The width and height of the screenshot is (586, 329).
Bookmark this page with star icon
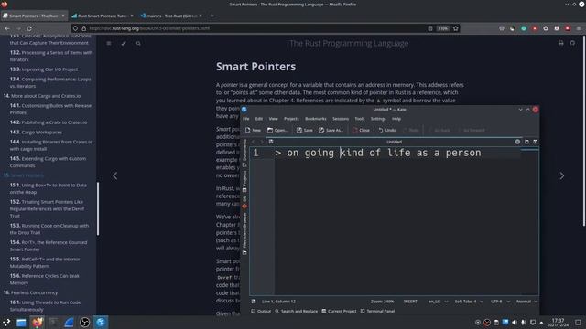tap(456, 28)
